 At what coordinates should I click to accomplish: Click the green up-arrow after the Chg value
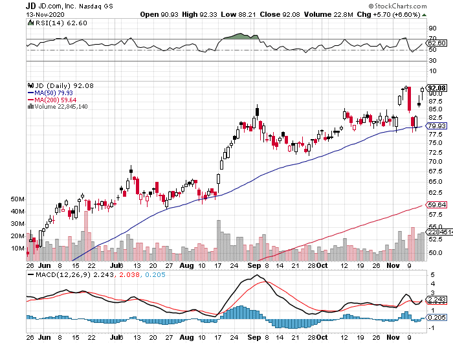click(424, 15)
